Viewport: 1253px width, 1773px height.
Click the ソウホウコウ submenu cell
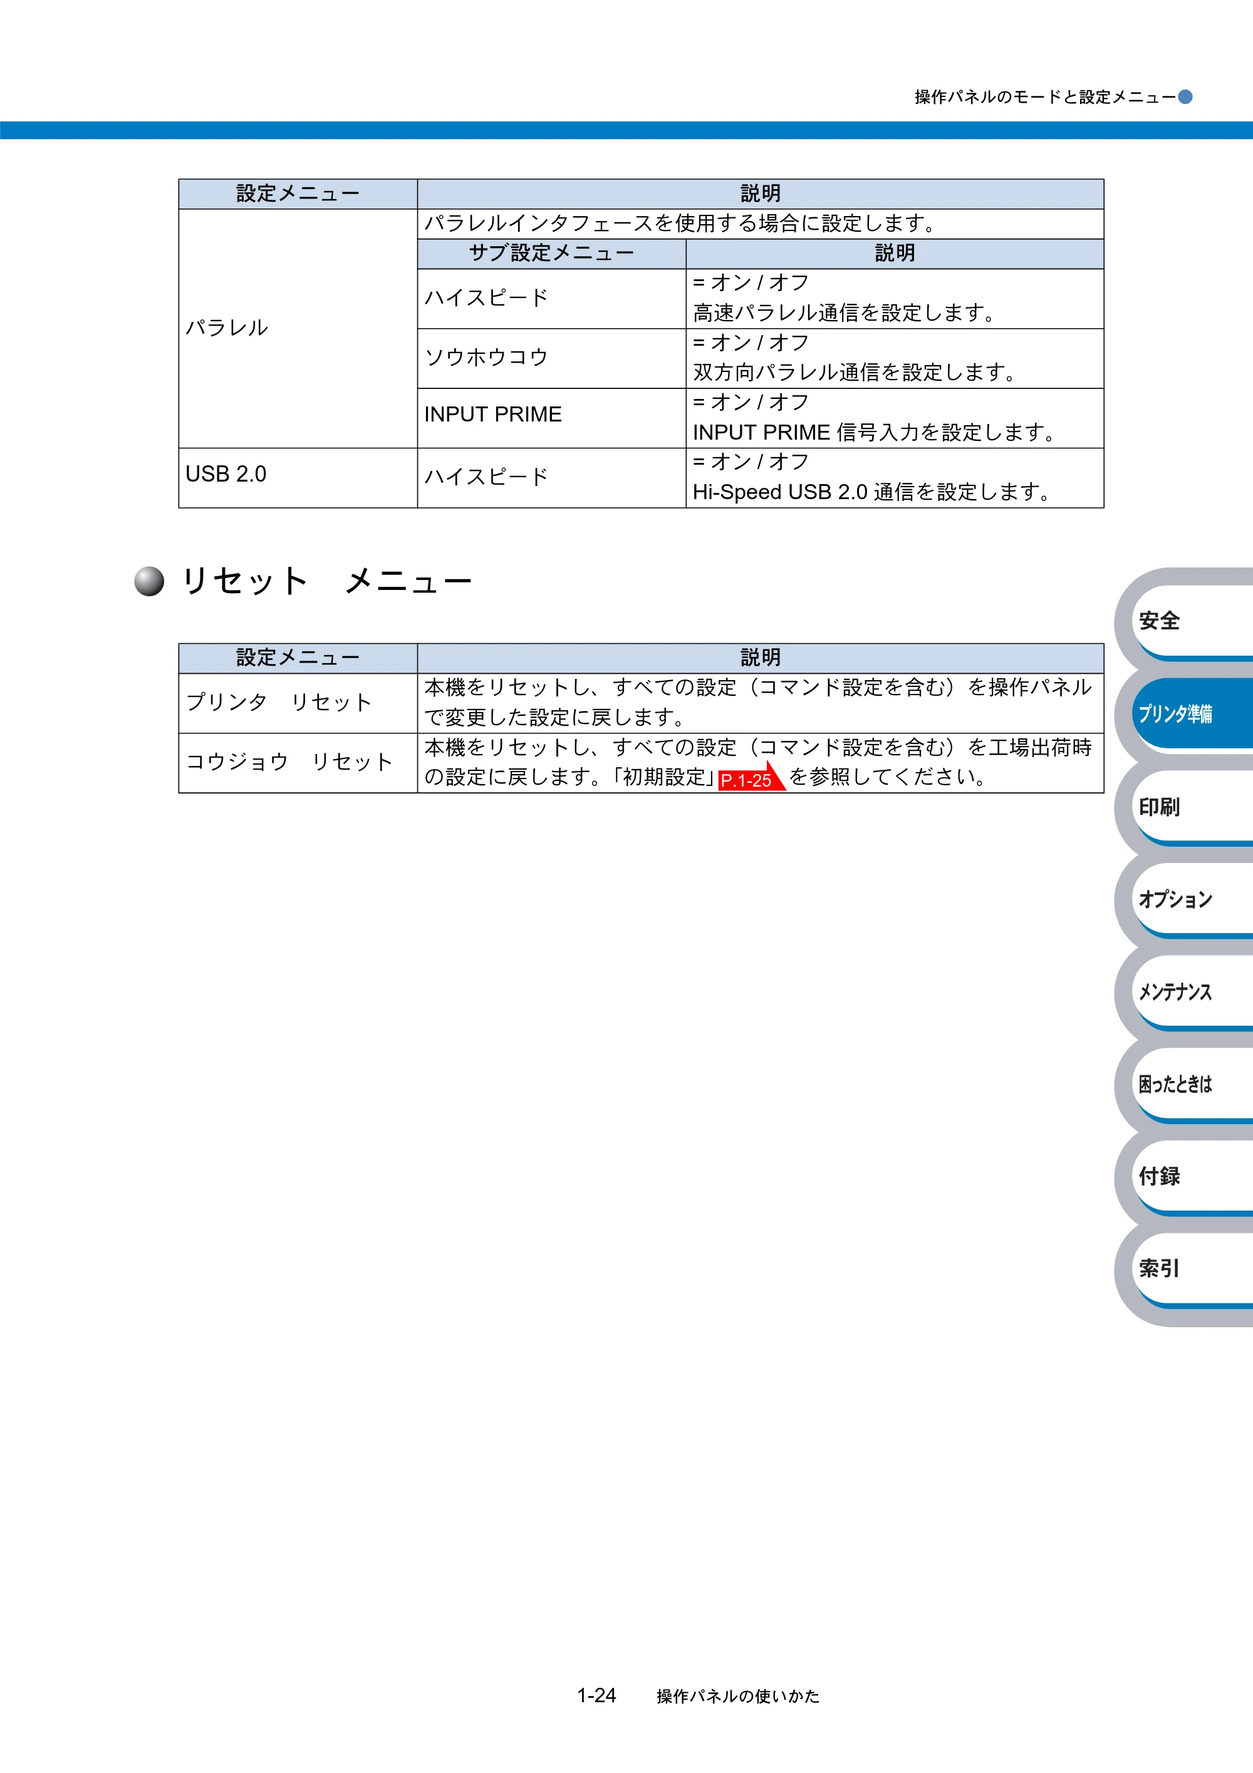coord(551,358)
